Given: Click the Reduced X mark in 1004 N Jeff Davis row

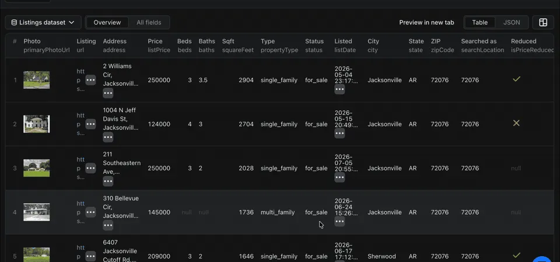Looking at the screenshot, I should coord(516,123).
